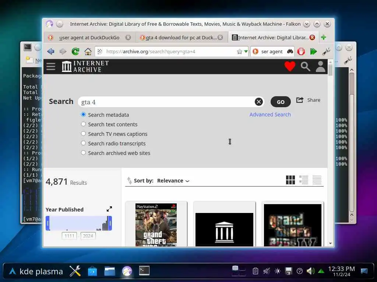Image resolution: width=377 pixels, height=282 pixels.
Task: Switch to gta 4 download DuckDuckGo tab
Action: (x=182, y=38)
